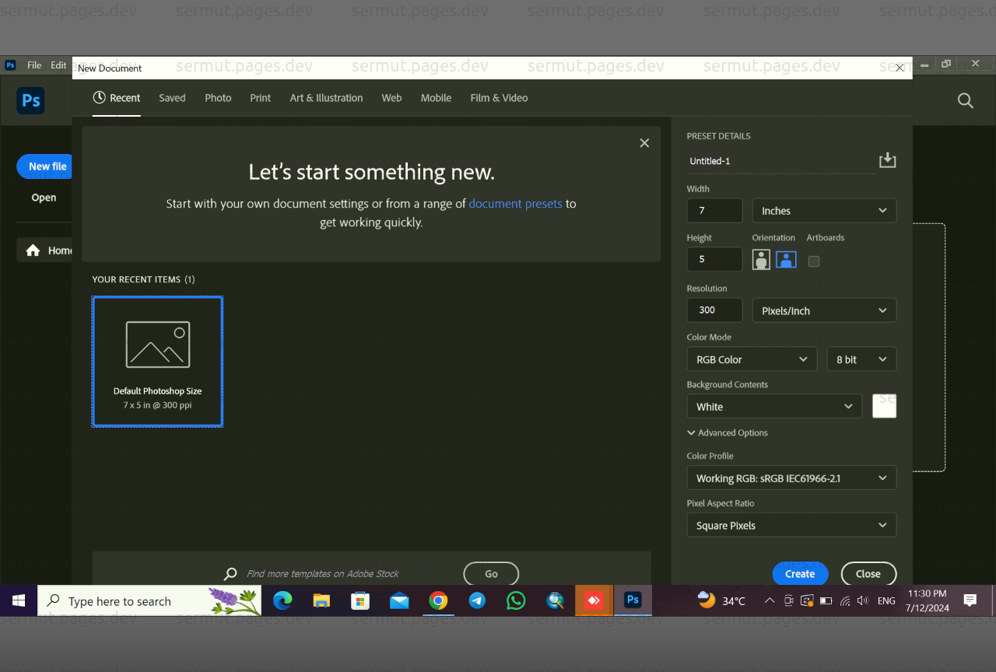Launch WhatsApp from the taskbar
Screen dimensions: 996x672
point(516,600)
